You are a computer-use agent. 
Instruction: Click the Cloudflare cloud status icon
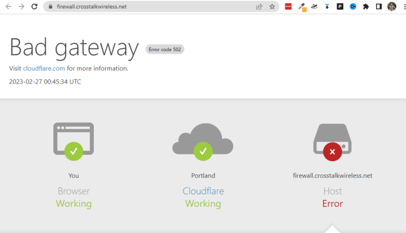pyautogui.click(x=203, y=142)
